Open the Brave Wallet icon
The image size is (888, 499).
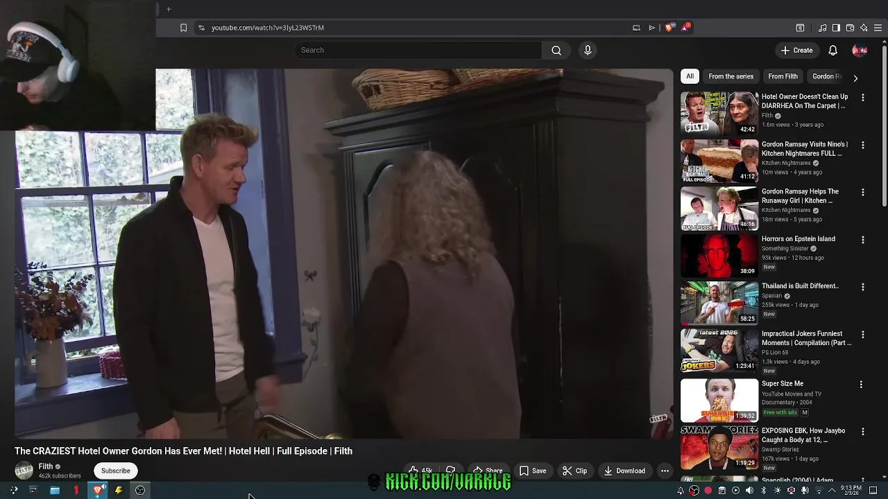850,28
